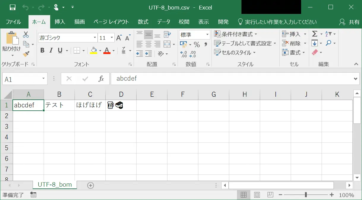The image size is (362, 200).
Task: Toggle Bold formatting
Action: pyautogui.click(x=42, y=50)
